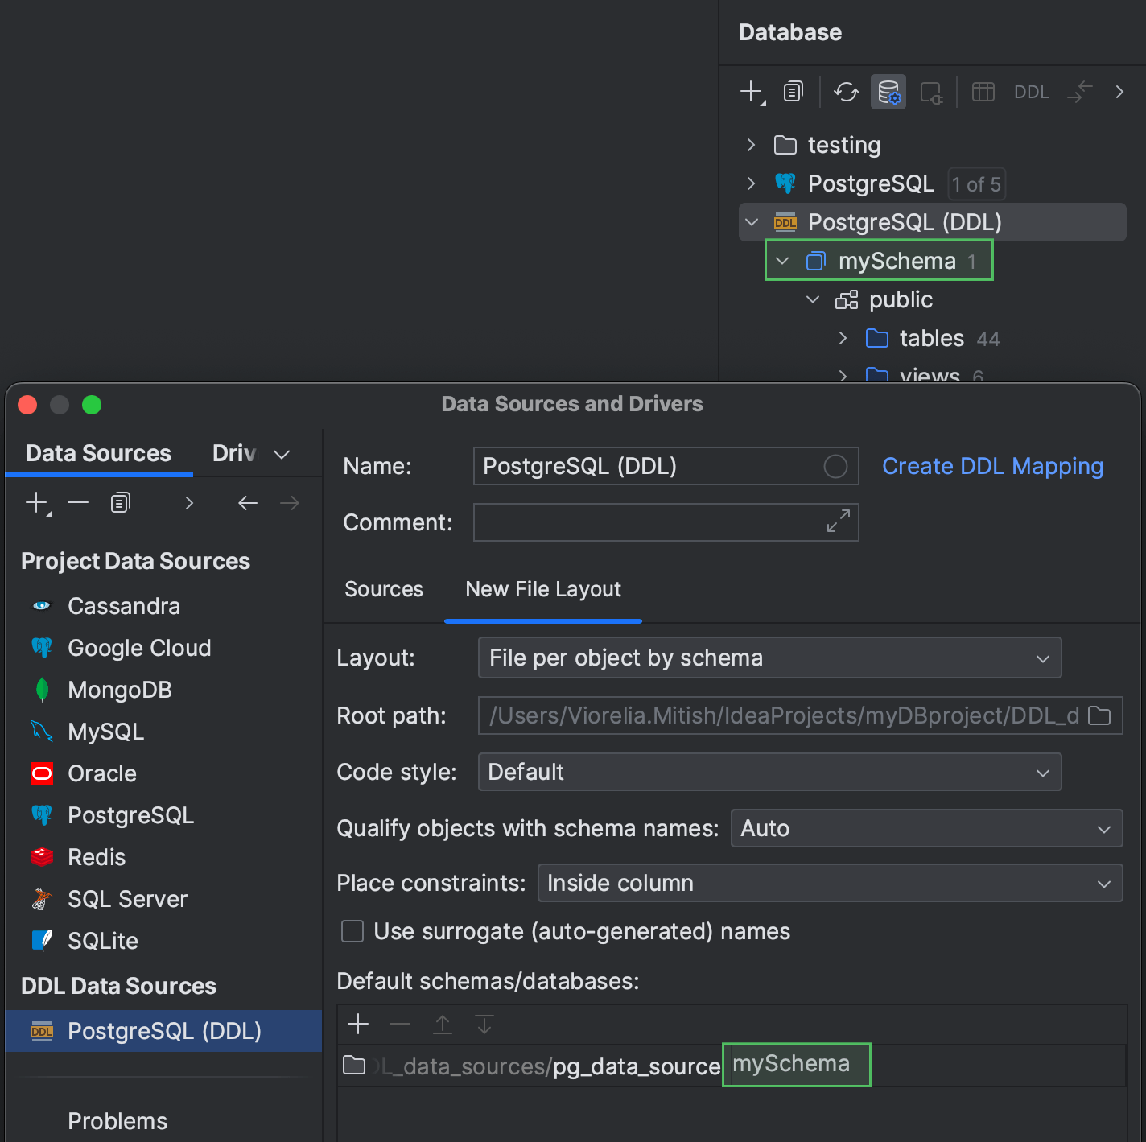Select the Oracle data source type
This screenshot has width=1146, height=1142.
coord(101,773)
